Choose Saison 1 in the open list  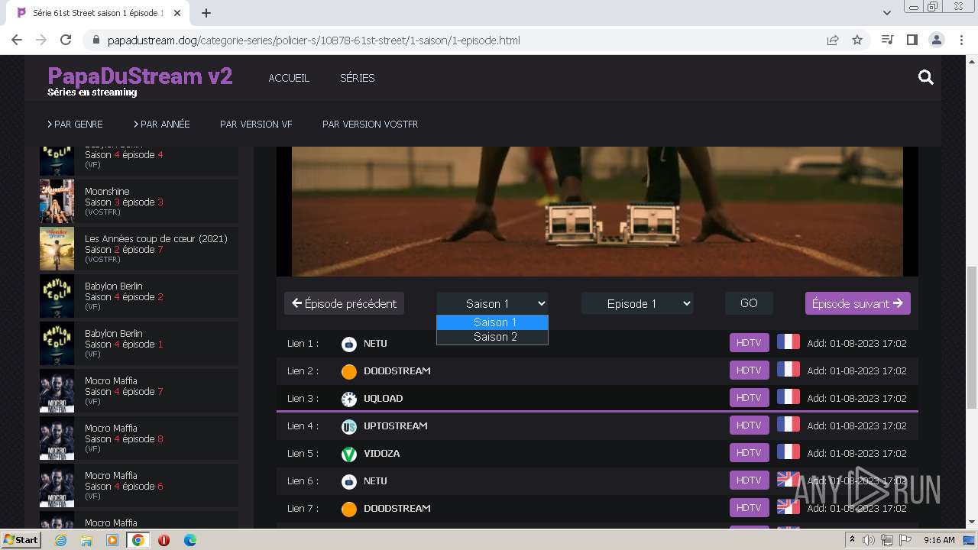click(x=492, y=322)
